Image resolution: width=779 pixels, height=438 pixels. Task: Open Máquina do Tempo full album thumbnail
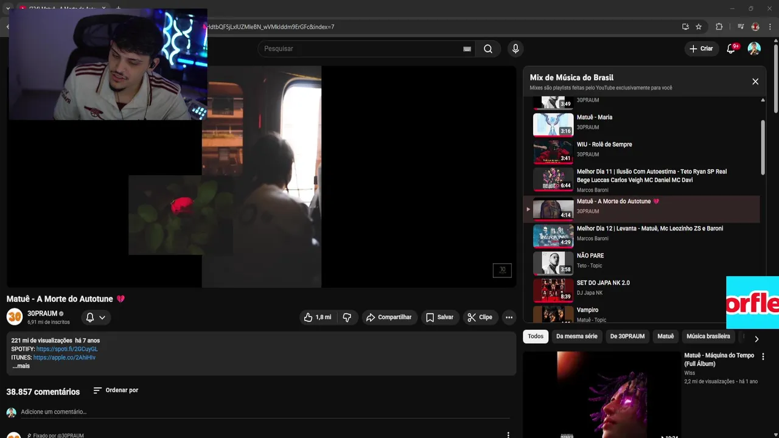tap(601, 394)
